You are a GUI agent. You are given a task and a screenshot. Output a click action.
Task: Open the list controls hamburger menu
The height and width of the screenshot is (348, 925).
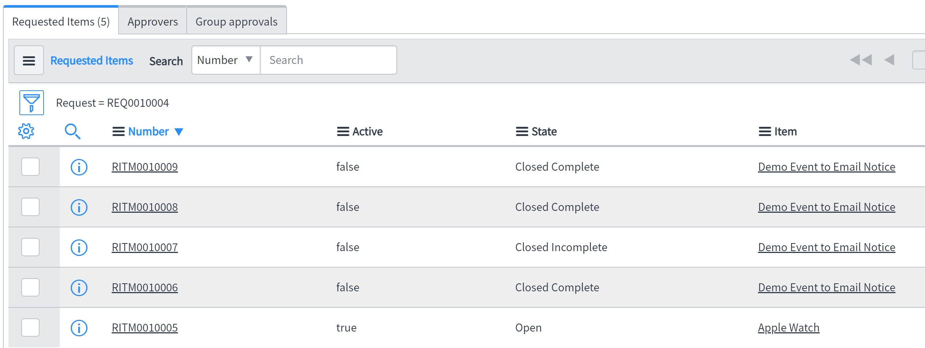[29, 60]
